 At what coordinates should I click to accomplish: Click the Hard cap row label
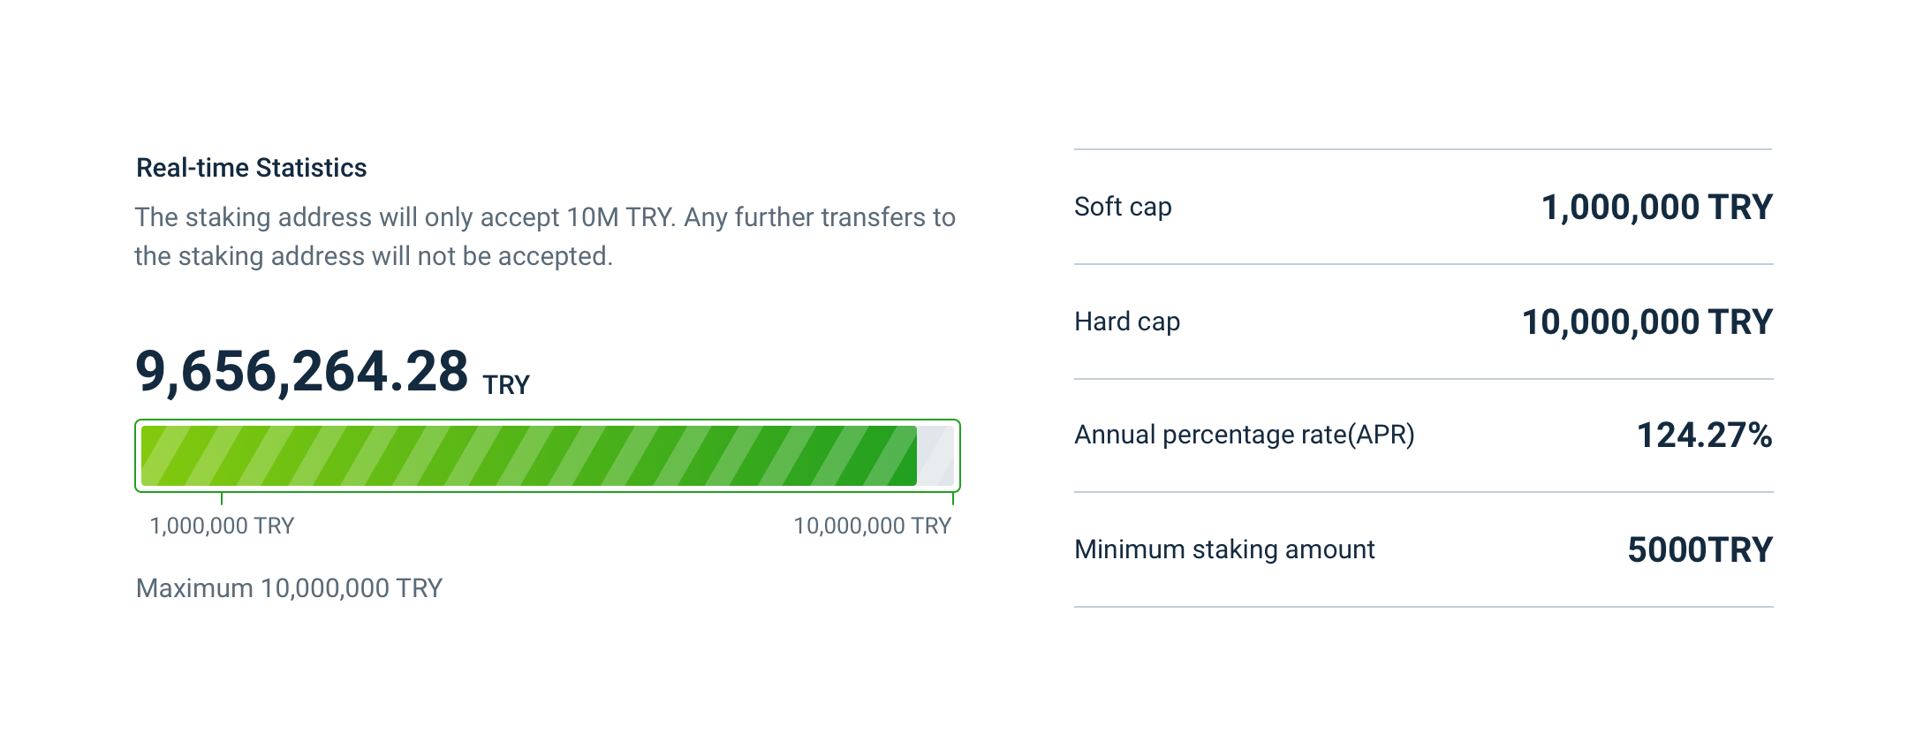(1127, 322)
